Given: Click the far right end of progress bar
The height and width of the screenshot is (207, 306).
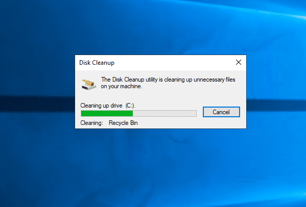Looking at the screenshot, I should [194, 113].
